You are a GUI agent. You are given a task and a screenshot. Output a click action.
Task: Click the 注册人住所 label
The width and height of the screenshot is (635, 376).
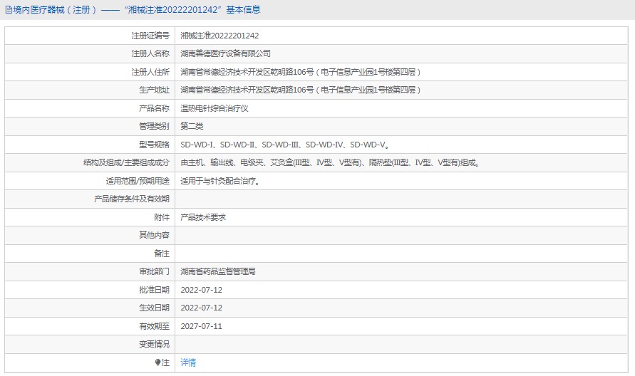[x=150, y=72]
